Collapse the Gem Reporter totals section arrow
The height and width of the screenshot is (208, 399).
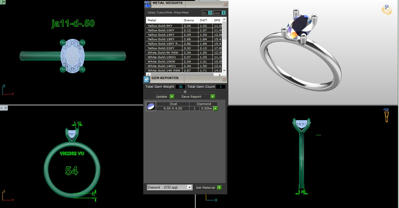tap(185, 92)
